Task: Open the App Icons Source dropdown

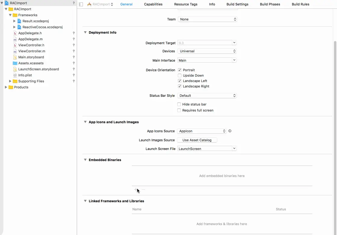Action: coord(202,131)
